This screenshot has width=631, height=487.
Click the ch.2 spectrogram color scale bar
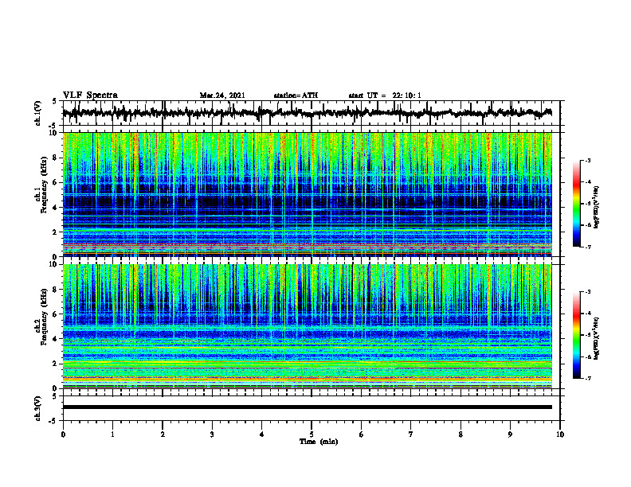[x=577, y=335]
